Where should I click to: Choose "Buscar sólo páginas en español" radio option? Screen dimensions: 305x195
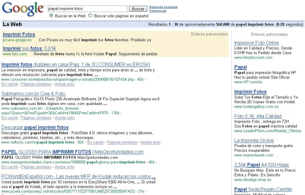[90, 15]
